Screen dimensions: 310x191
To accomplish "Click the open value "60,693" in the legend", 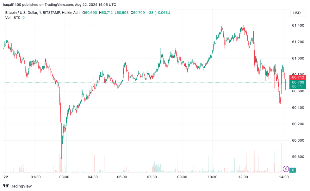I will pyautogui.click(x=91, y=13).
